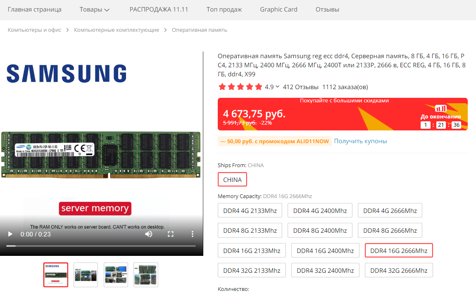Select DDR4 4G 2666Mhz option

390,210
